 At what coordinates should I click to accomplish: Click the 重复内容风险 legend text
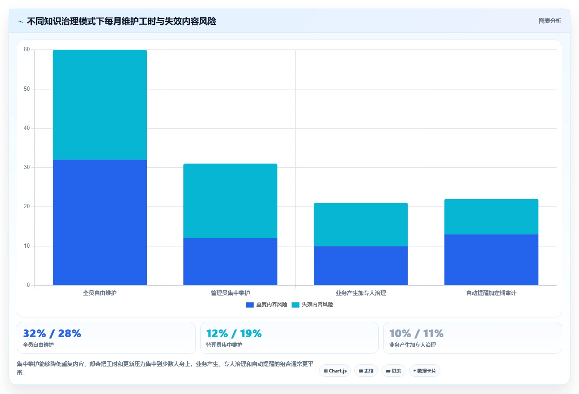click(x=272, y=305)
